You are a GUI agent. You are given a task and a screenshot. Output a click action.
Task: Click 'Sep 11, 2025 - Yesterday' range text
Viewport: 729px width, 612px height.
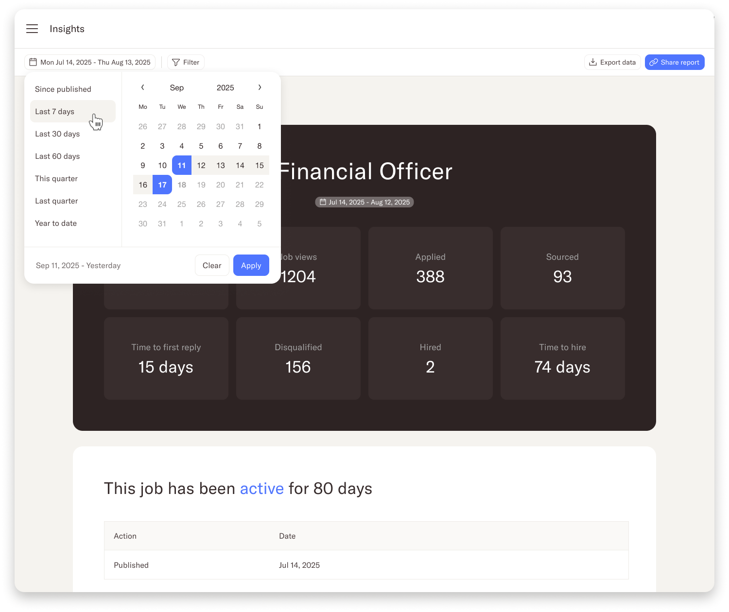78,265
